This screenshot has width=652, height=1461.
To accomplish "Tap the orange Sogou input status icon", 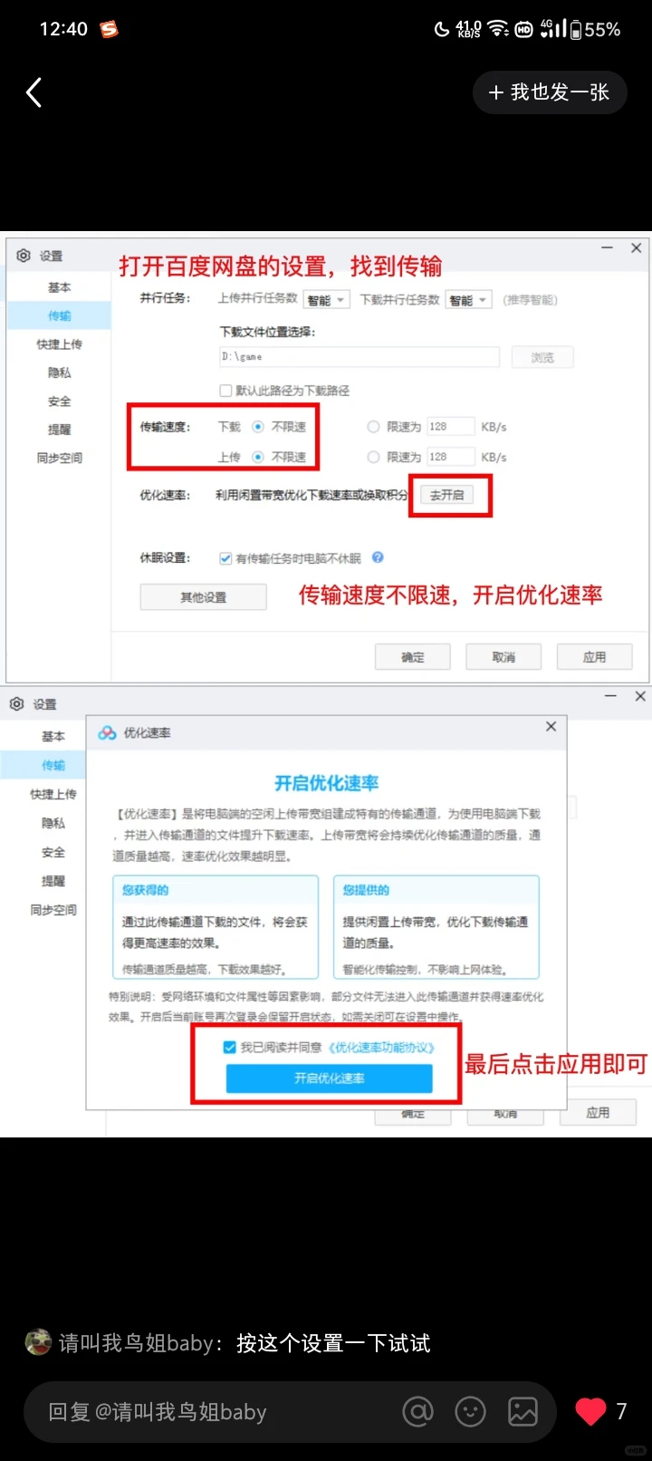I will tap(109, 29).
